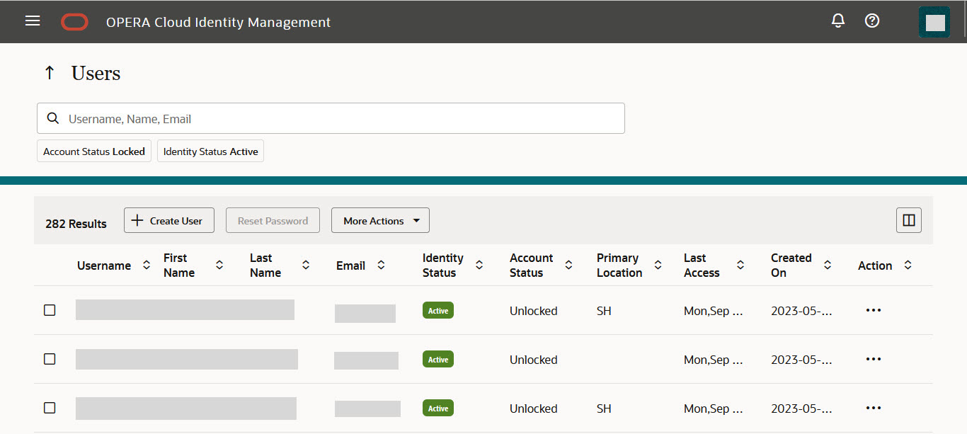967x434 pixels.
Task: Click the Oracle logo in the header
Action: pos(74,21)
